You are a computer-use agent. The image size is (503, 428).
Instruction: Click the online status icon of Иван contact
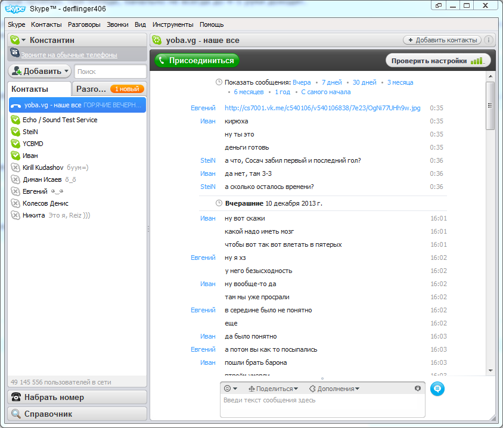click(x=15, y=156)
